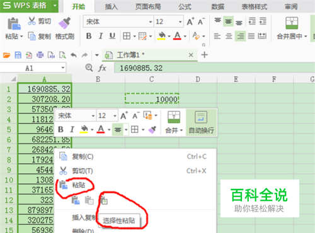Toggle Underline in the ribbon
Screen dimensions: 315x233
click(x=112, y=36)
